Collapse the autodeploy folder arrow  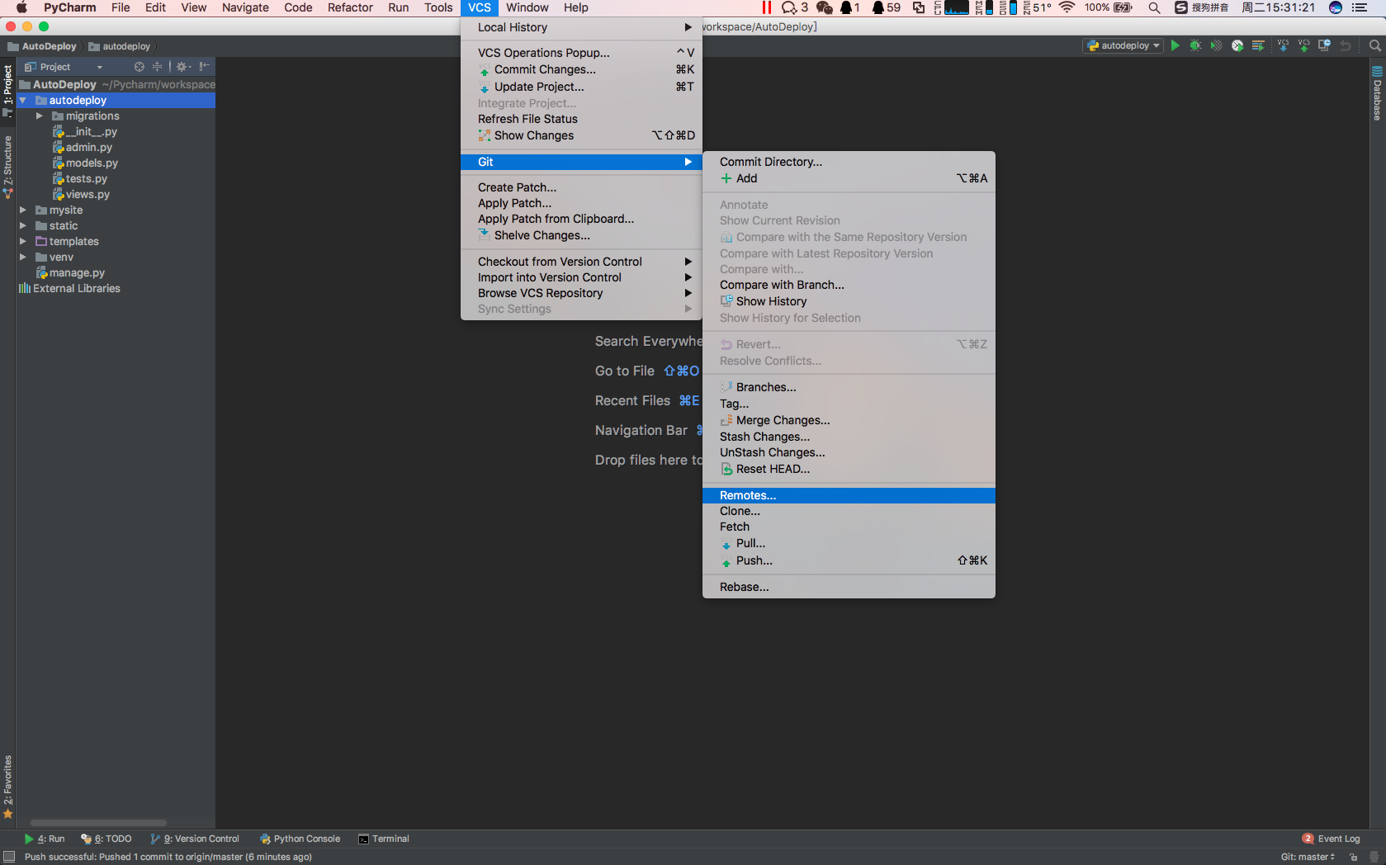point(23,100)
